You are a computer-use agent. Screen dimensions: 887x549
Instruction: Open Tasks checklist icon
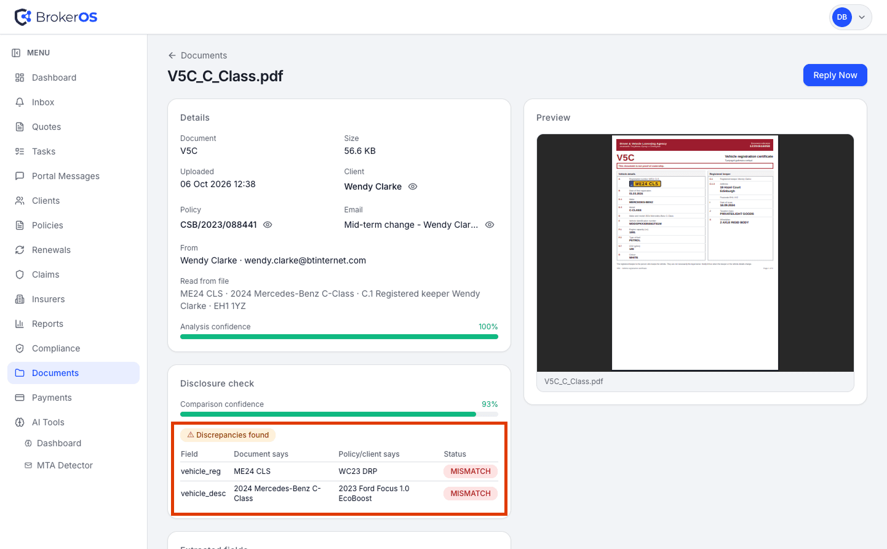tap(20, 151)
